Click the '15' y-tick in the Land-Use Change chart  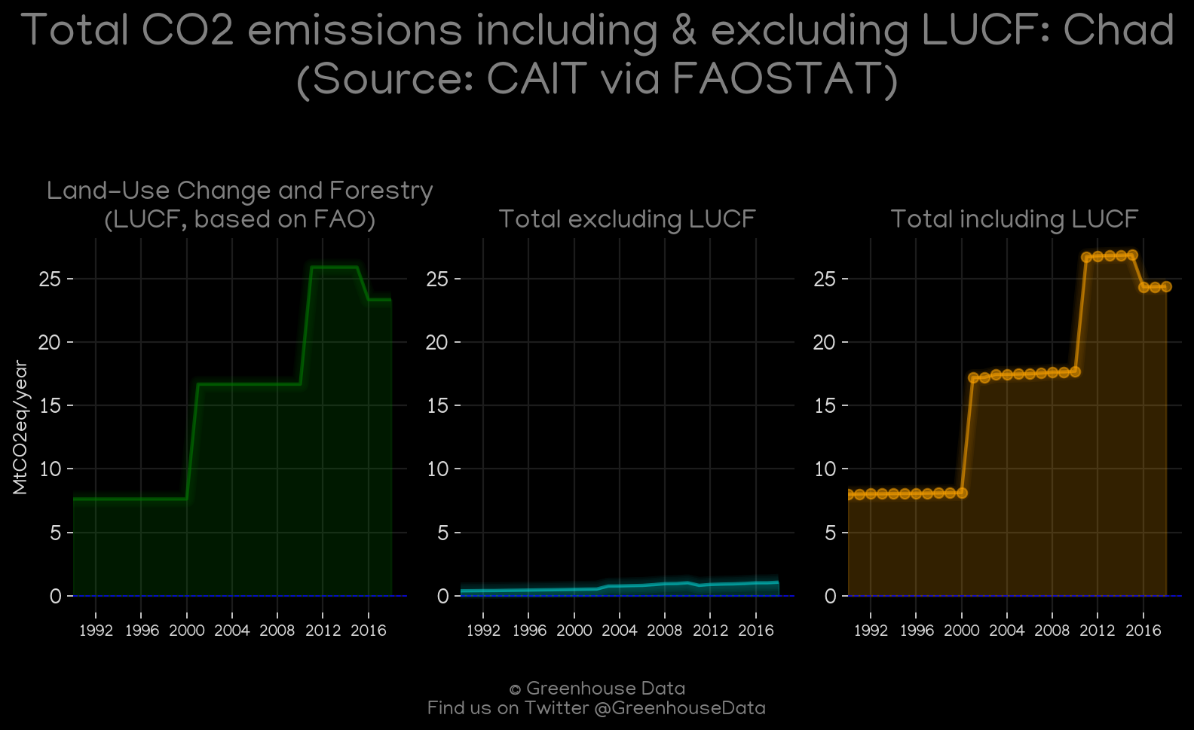click(x=49, y=406)
